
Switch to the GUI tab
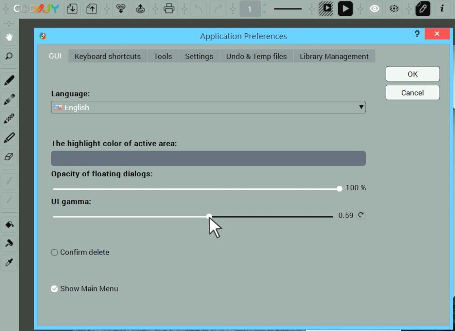coord(55,56)
